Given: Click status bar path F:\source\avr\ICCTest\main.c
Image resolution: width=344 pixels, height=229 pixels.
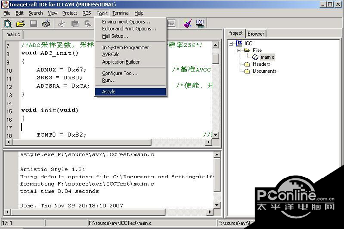Looking at the screenshot, I should tap(120, 223).
